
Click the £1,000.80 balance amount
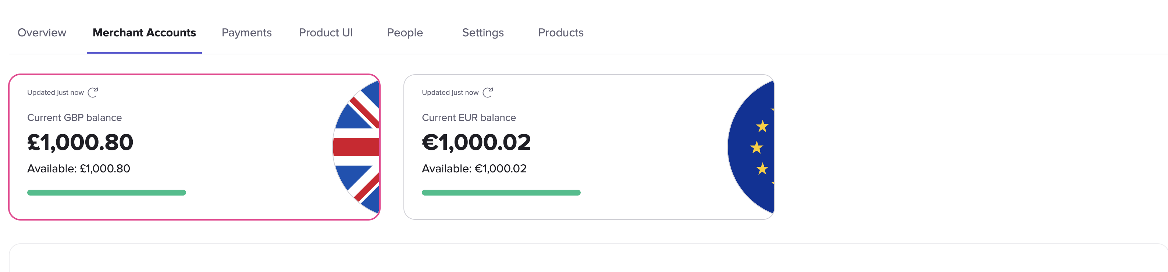point(80,142)
